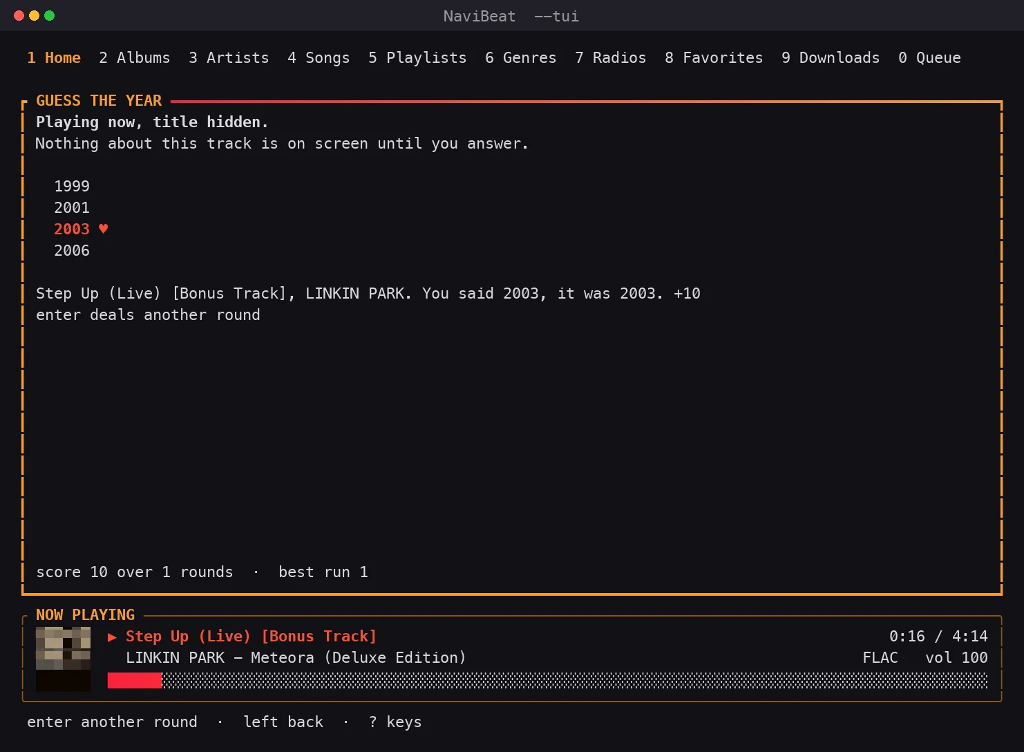Close the NaviBeat terminal window

tap(19, 15)
